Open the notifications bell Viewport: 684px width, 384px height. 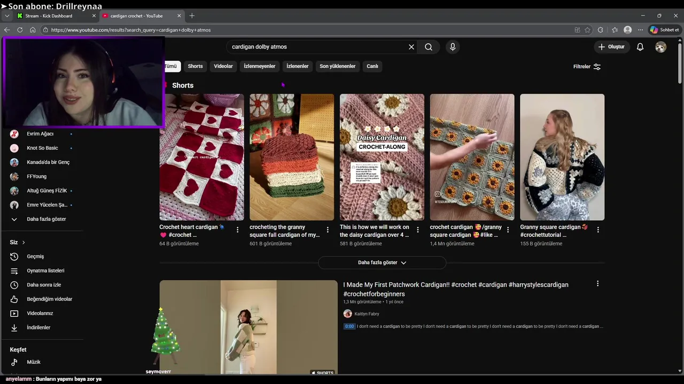coord(640,47)
